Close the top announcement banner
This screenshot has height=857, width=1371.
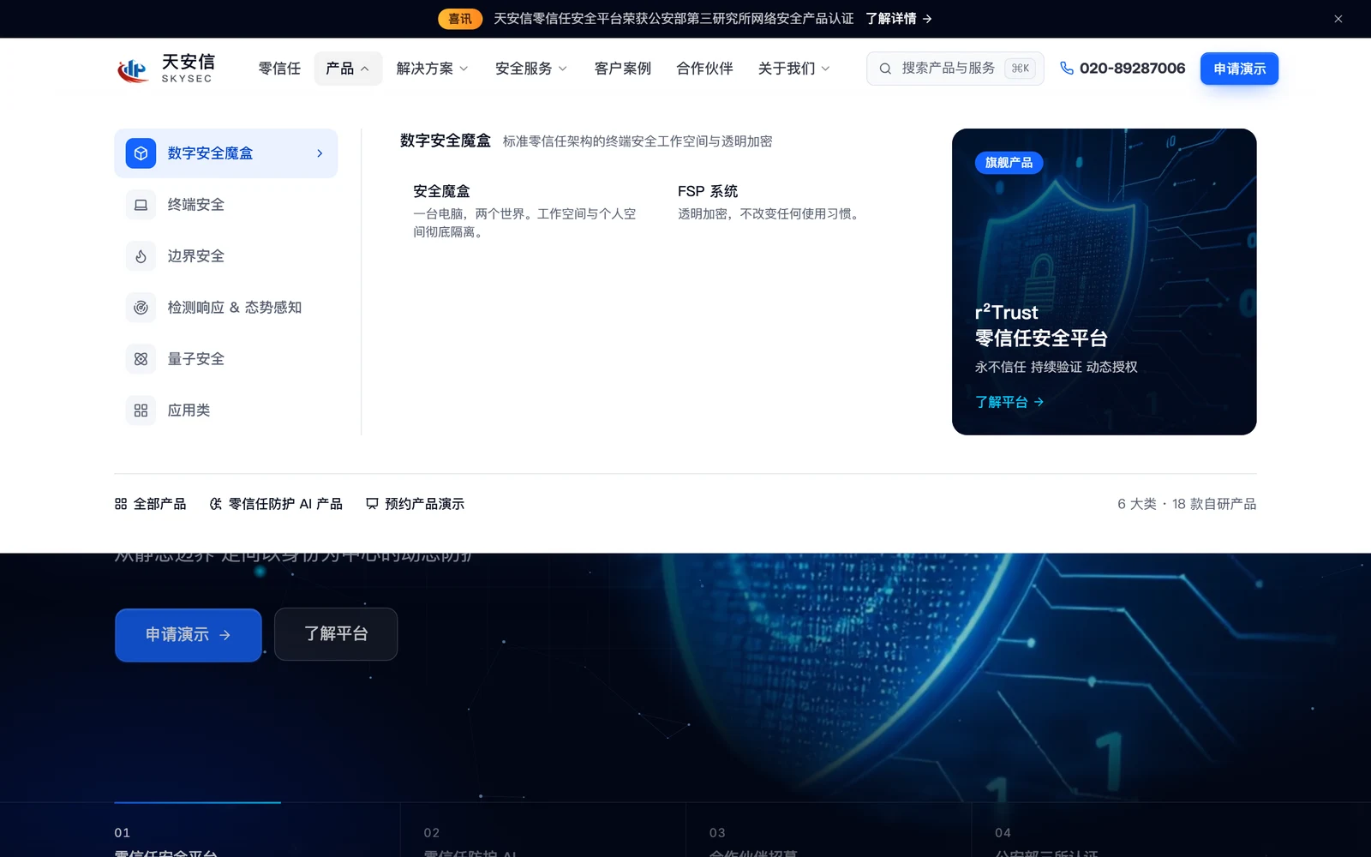click(x=1338, y=19)
